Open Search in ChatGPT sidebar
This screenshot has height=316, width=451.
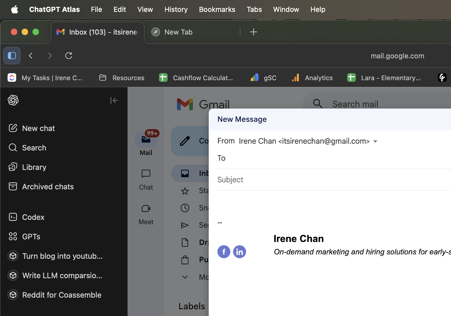(27, 148)
